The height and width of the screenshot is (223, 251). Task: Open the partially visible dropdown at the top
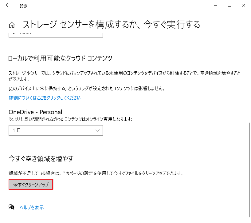tap(56, 34)
